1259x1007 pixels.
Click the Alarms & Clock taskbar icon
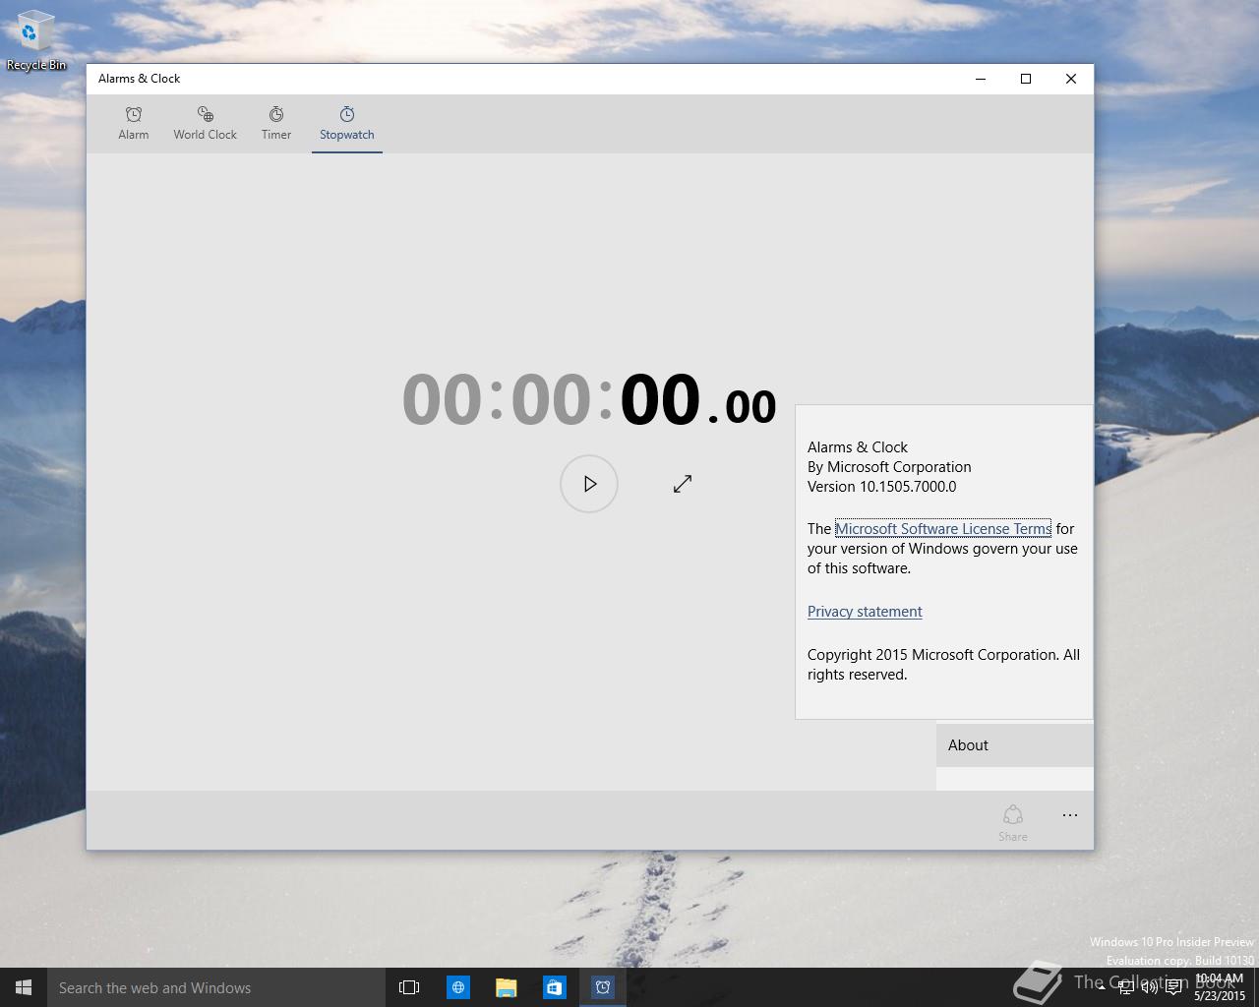tap(603, 987)
